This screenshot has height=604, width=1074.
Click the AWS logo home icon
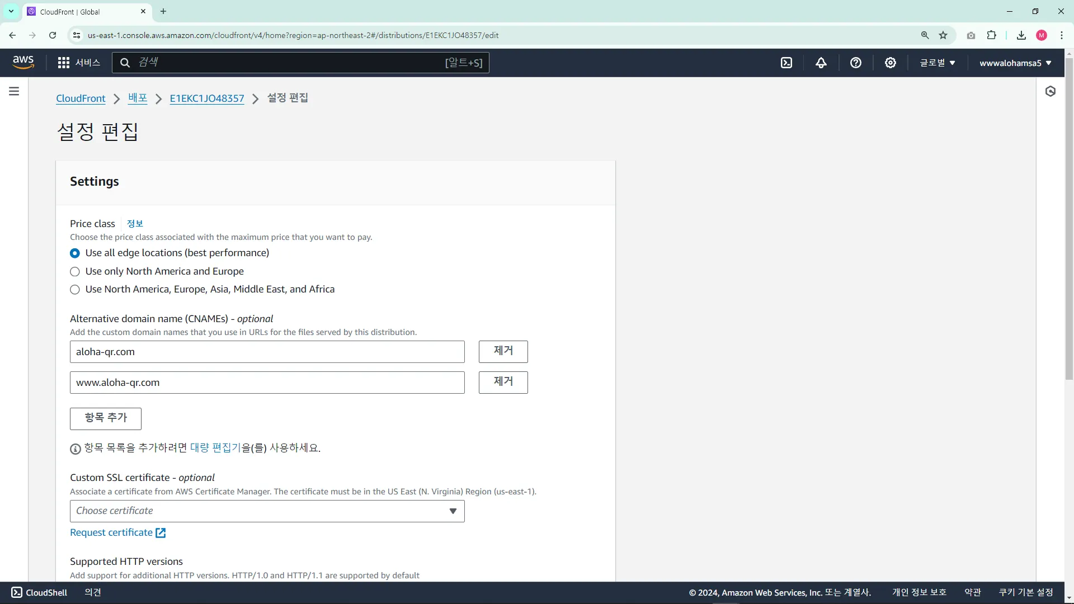tap(23, 62)
